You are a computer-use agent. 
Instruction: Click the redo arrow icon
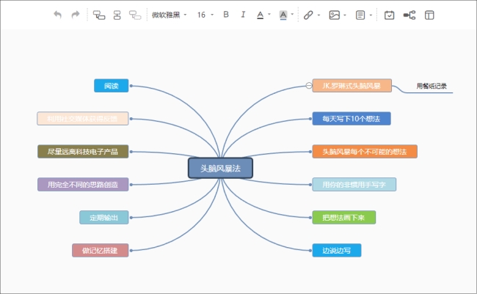point(75,15)
